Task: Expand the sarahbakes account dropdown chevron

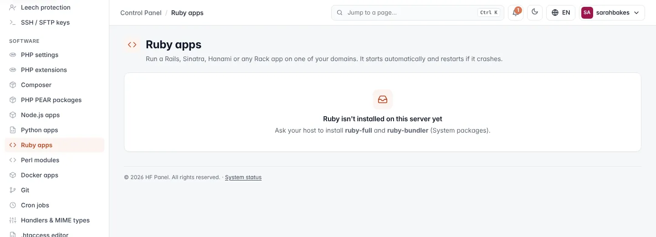Action: coord(636,13)
